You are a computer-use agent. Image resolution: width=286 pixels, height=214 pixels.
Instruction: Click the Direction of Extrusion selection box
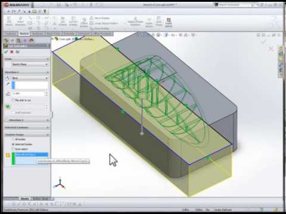[30, 85]
